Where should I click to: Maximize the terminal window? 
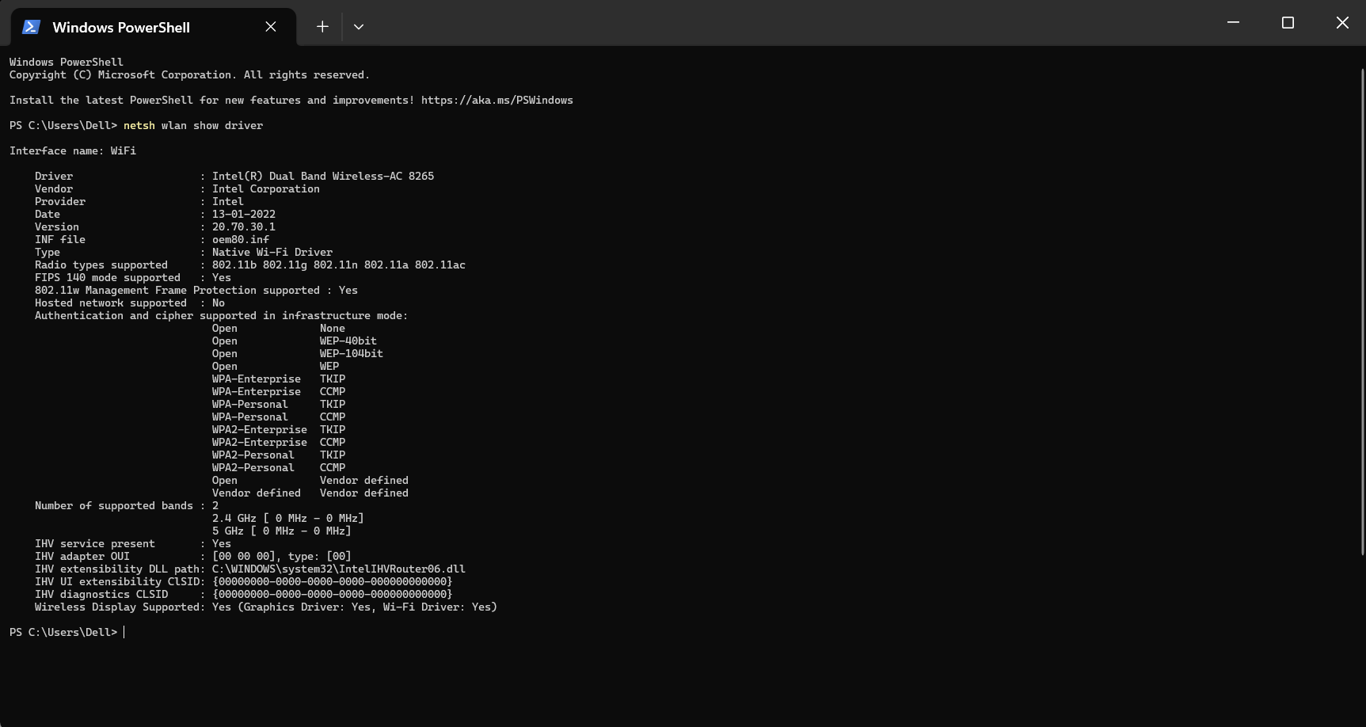pyautogui.click(x=1288, y=23)
